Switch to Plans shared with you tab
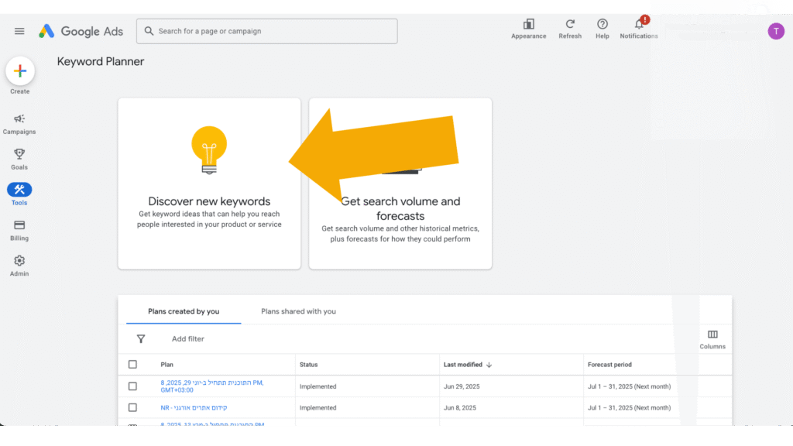 pos(298,311)
